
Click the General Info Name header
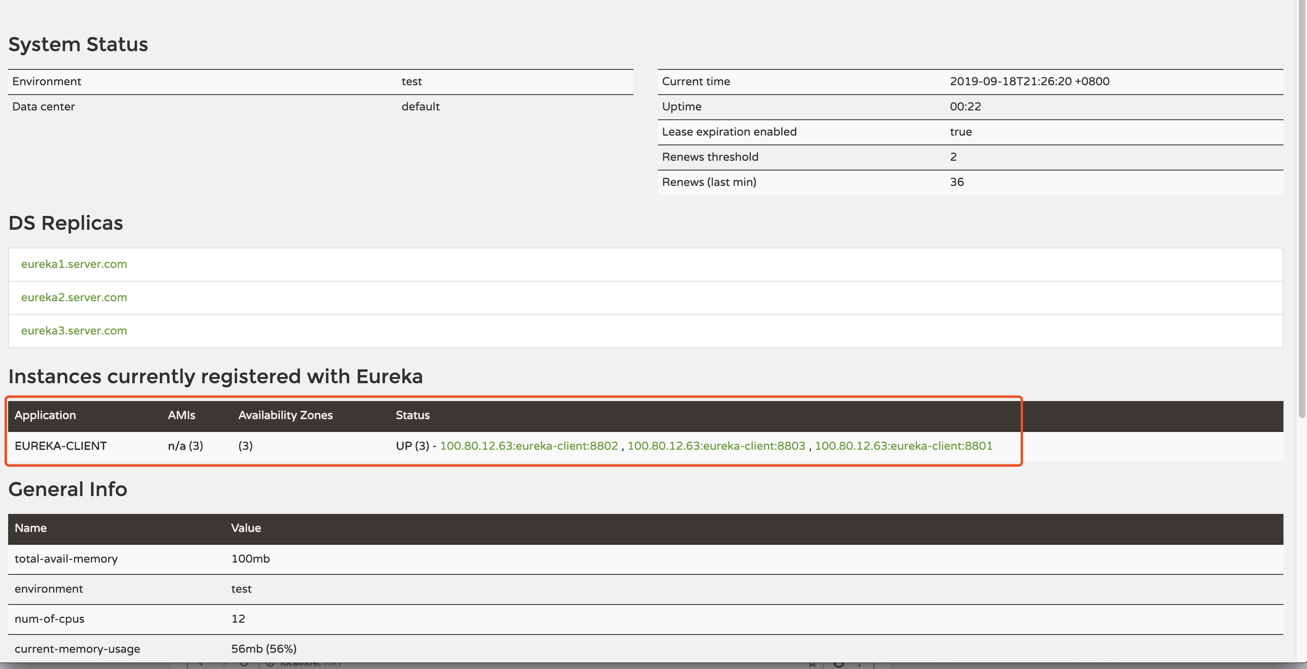(30, 528)
